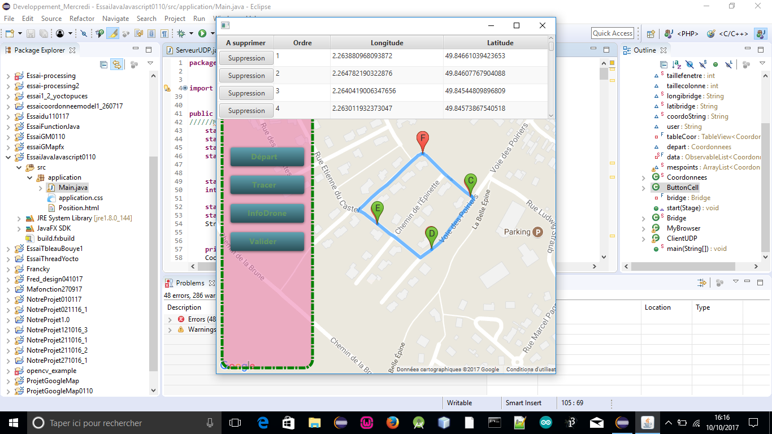Toggle Link with Editor in Package Explorer
This screenshot has height=434, width=772.
(116, 64)
